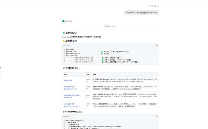Click the thumbs-up icon at top
Image resolution: width=208 pixels, height=129 pixels.
(150, 6)
